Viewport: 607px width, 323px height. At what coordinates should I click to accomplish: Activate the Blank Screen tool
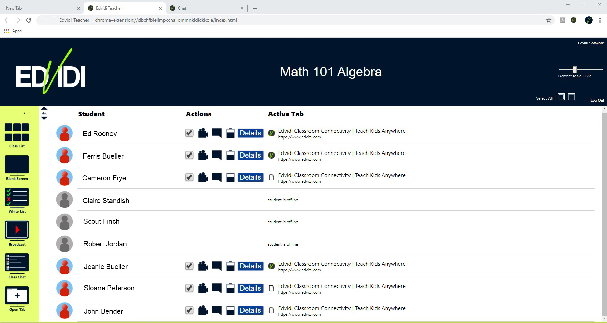pos(17,168)
